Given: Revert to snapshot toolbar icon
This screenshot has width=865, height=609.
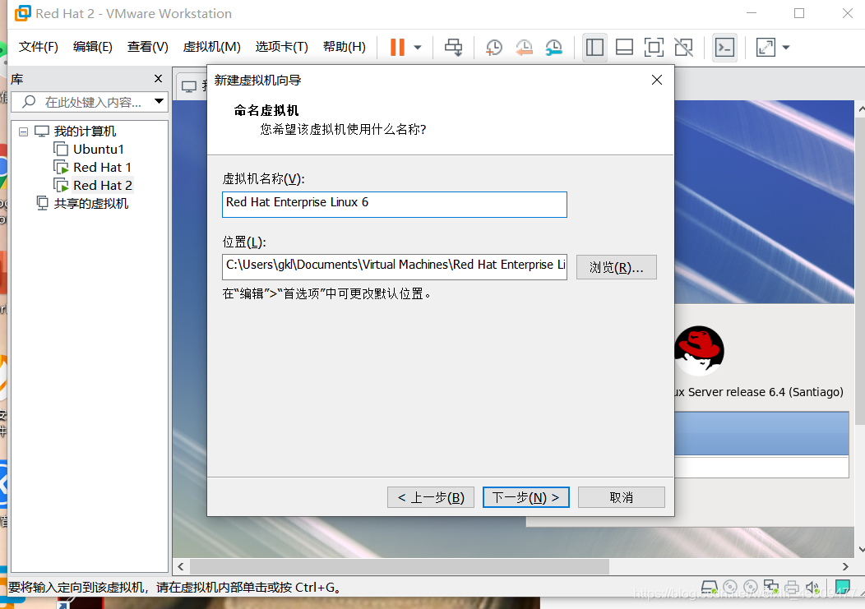Looking at the screenshot, I should (x=524, y=48).
